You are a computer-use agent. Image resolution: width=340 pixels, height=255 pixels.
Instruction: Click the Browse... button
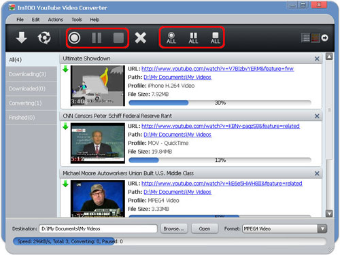pyautogui.click(x=174, y=228)
